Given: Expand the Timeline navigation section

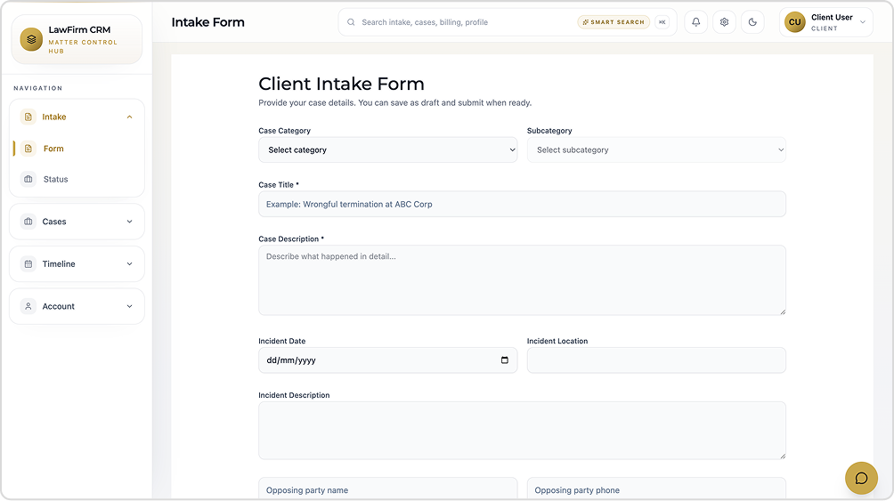Looking at the screenshot, I should tap(129, 264).
